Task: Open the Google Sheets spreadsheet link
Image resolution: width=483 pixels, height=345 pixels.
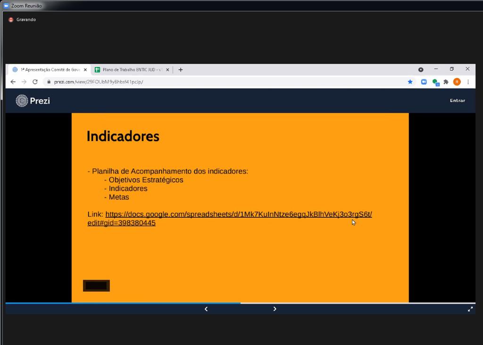Action: tap(238, 214)
